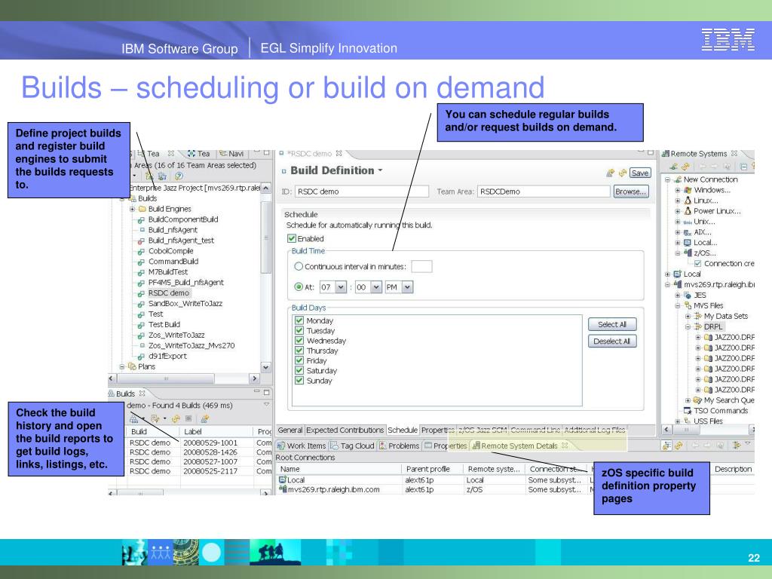This screenshot has width=772, height=579.
Task: Uncheck the Saturday build day
Action: (x=299, y=370)
